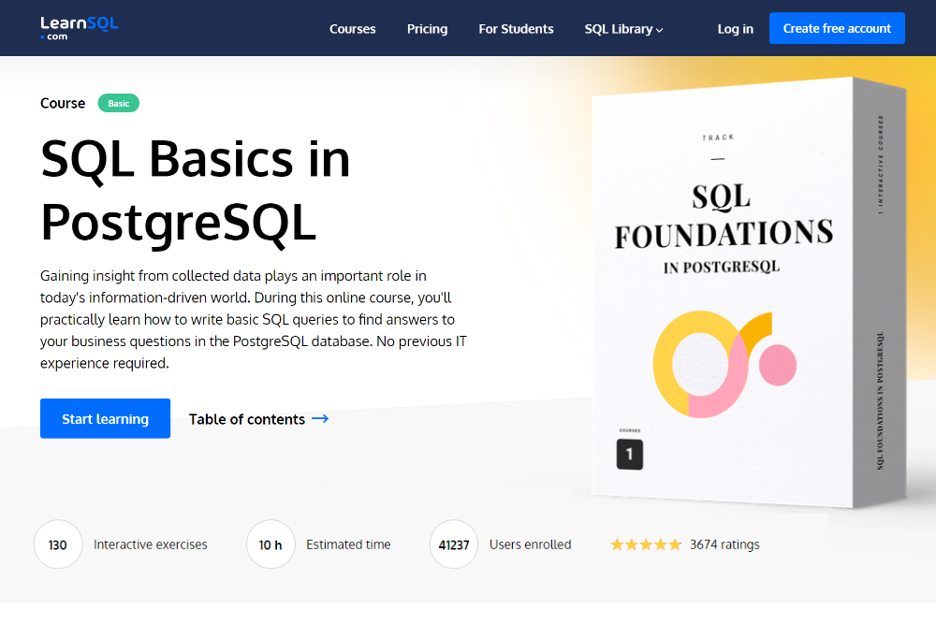Click the green Basic level badge

click(118, 103)
